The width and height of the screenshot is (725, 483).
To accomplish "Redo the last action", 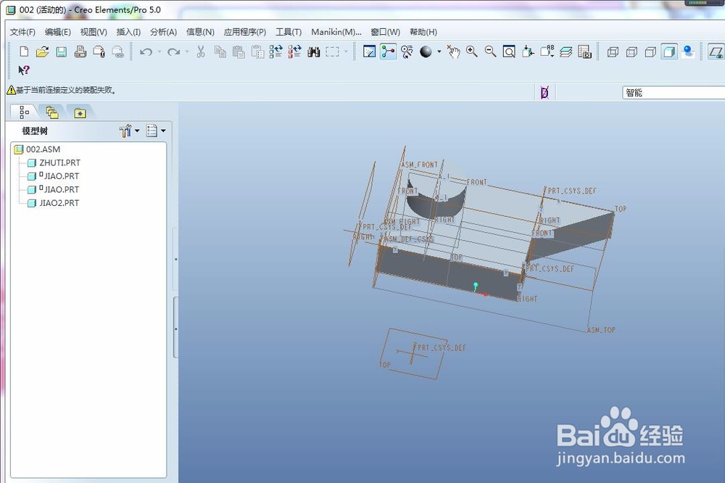I will [x=173, y=51].
